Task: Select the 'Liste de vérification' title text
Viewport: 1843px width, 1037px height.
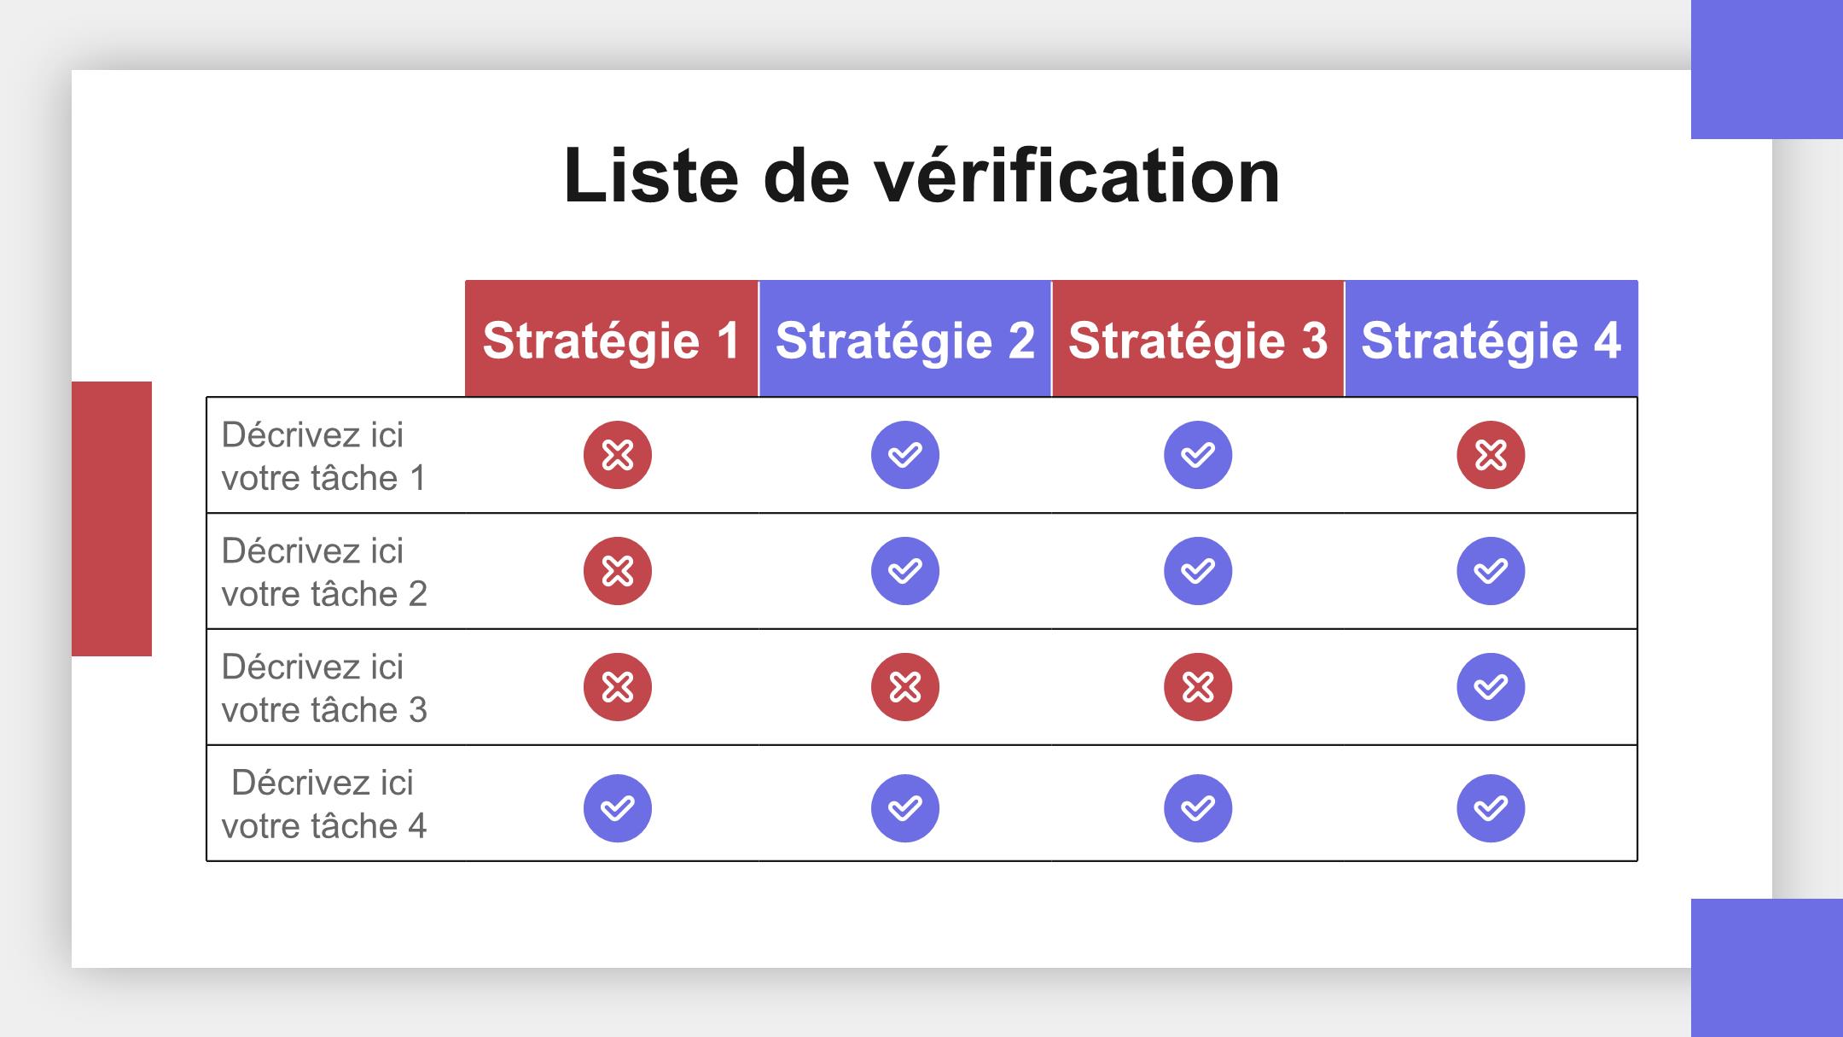Action: (x=921, y=176)
